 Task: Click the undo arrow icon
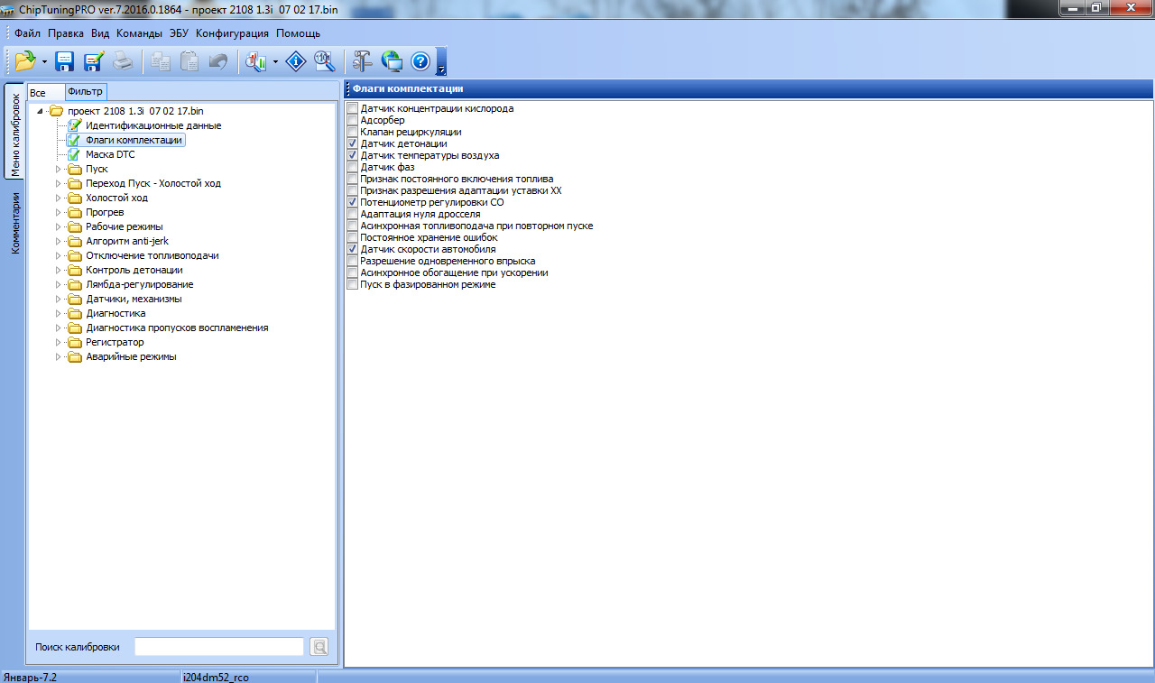click(217, 61)
